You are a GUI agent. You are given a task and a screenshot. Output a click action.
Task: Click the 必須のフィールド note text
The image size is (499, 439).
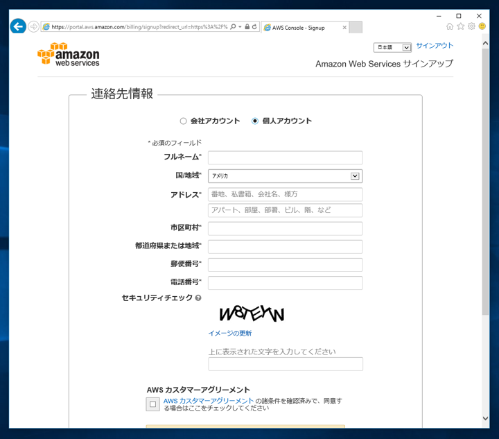click(x=175, y=143)
